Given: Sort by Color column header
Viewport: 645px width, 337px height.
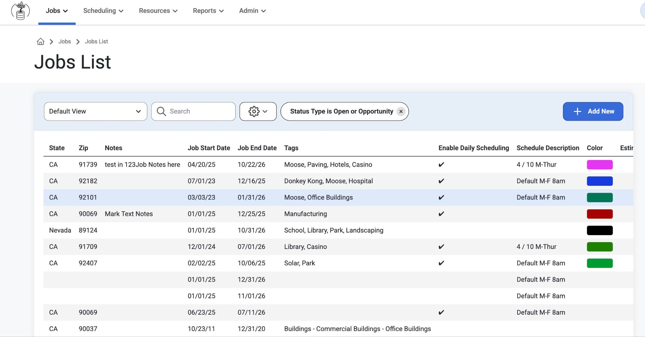Looking at the screenshot, I should click(595, 148).
